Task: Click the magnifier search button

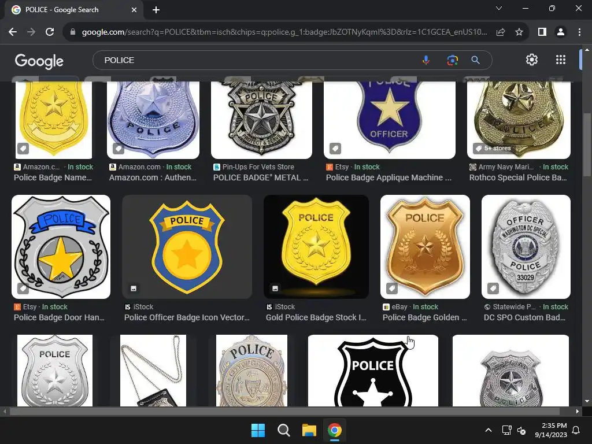Action: point(475,60)
